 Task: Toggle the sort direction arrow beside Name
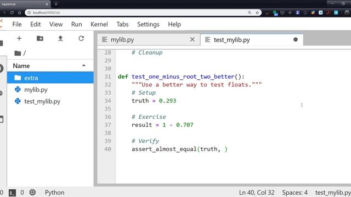pyautogui.click(x=84, y=66)
